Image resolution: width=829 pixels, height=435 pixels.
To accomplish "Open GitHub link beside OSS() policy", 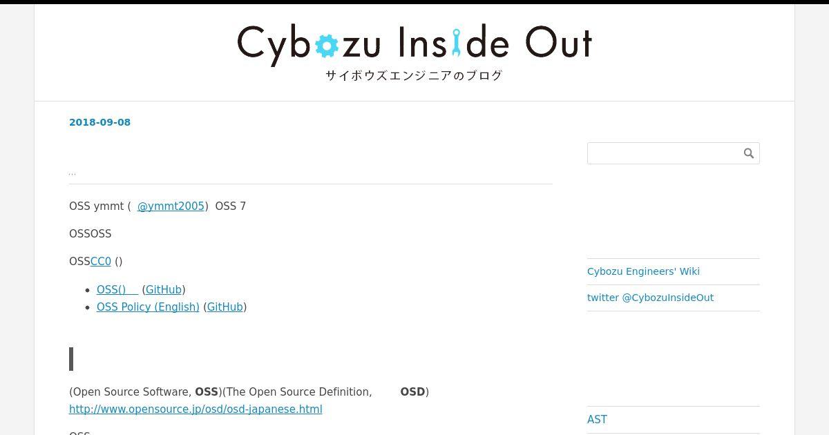I will [164, 290].
